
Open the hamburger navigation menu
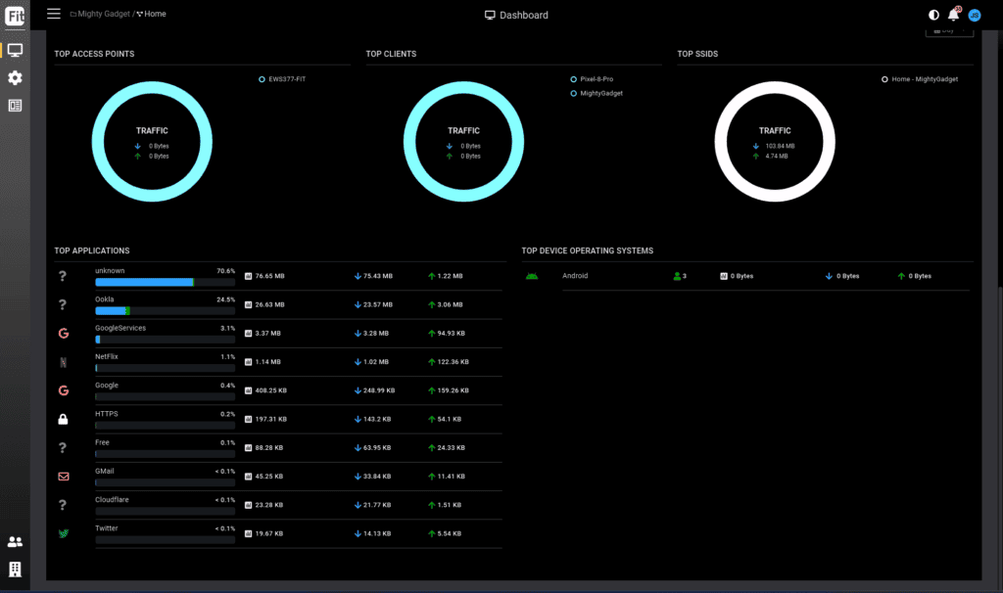click(54, 14)
